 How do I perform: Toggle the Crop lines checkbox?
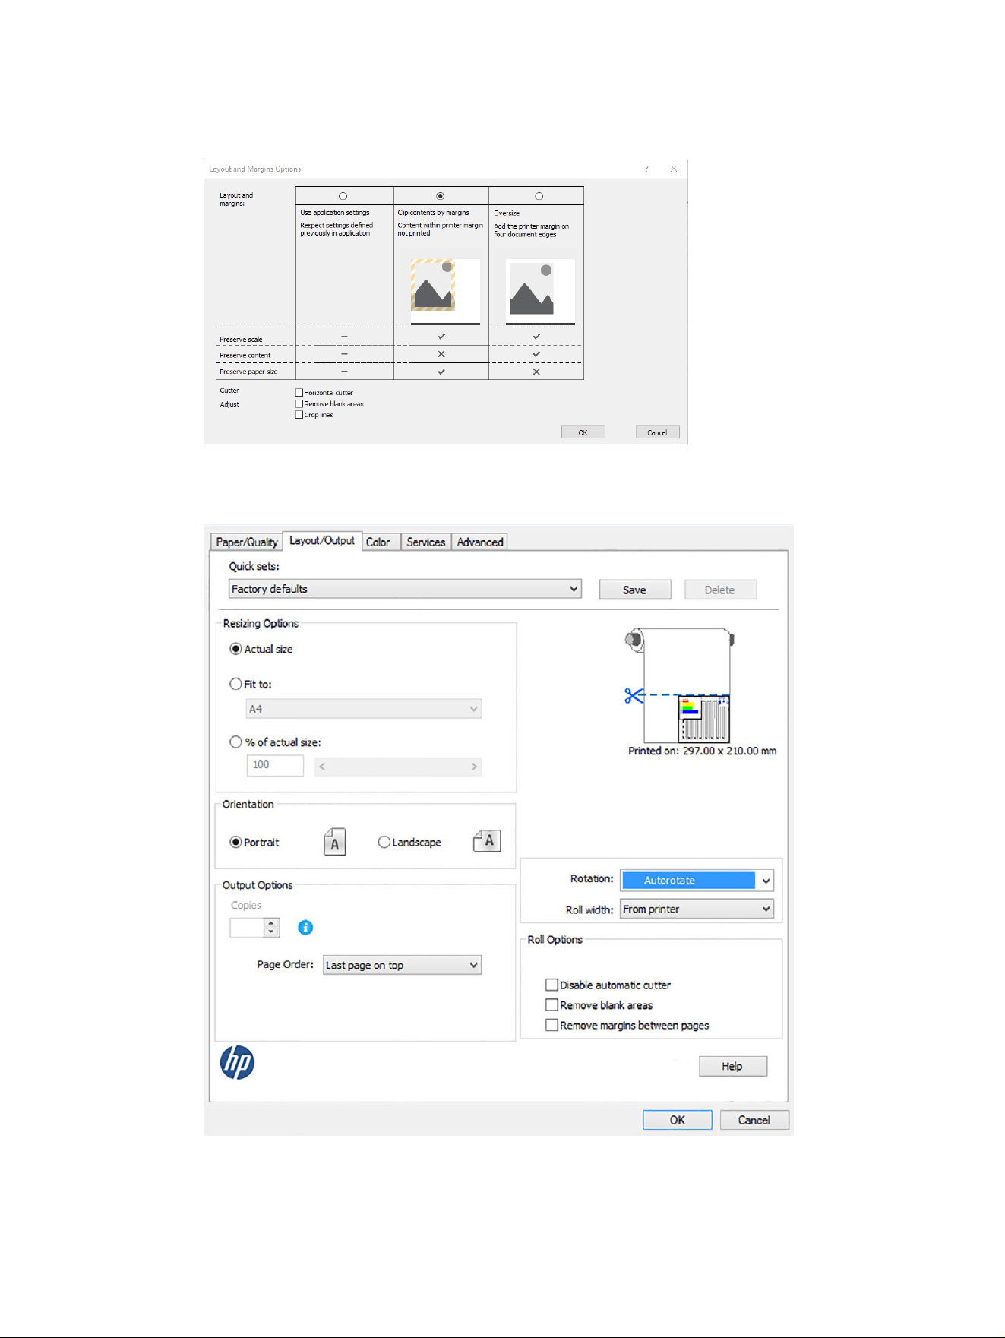(299, 415)
